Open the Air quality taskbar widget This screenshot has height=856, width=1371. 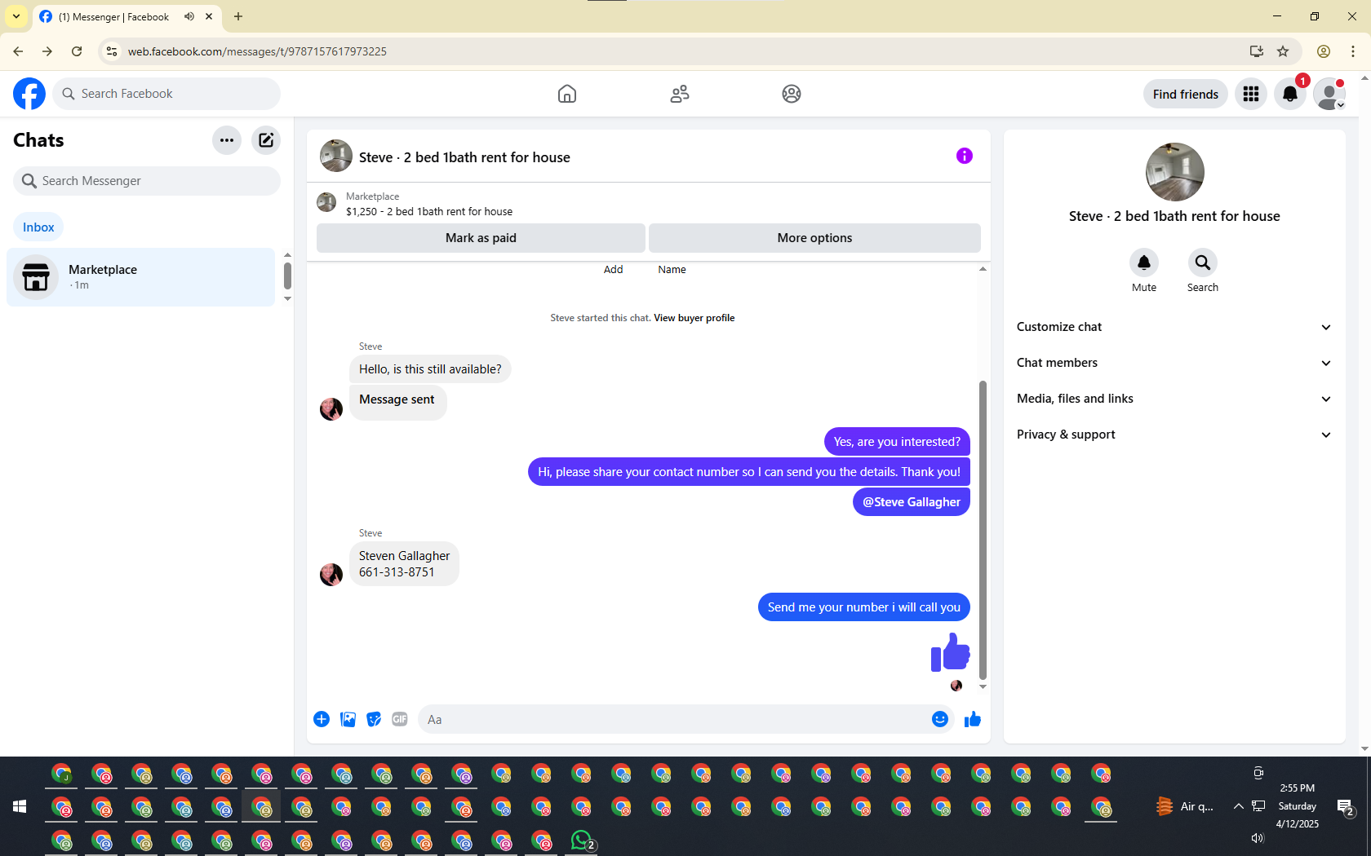coord(1186,806)
